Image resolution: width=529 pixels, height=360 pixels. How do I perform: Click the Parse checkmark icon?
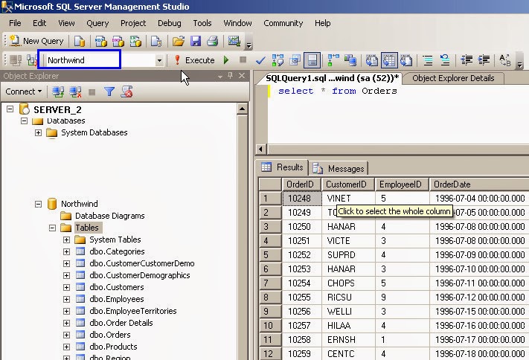coord(260,60)
